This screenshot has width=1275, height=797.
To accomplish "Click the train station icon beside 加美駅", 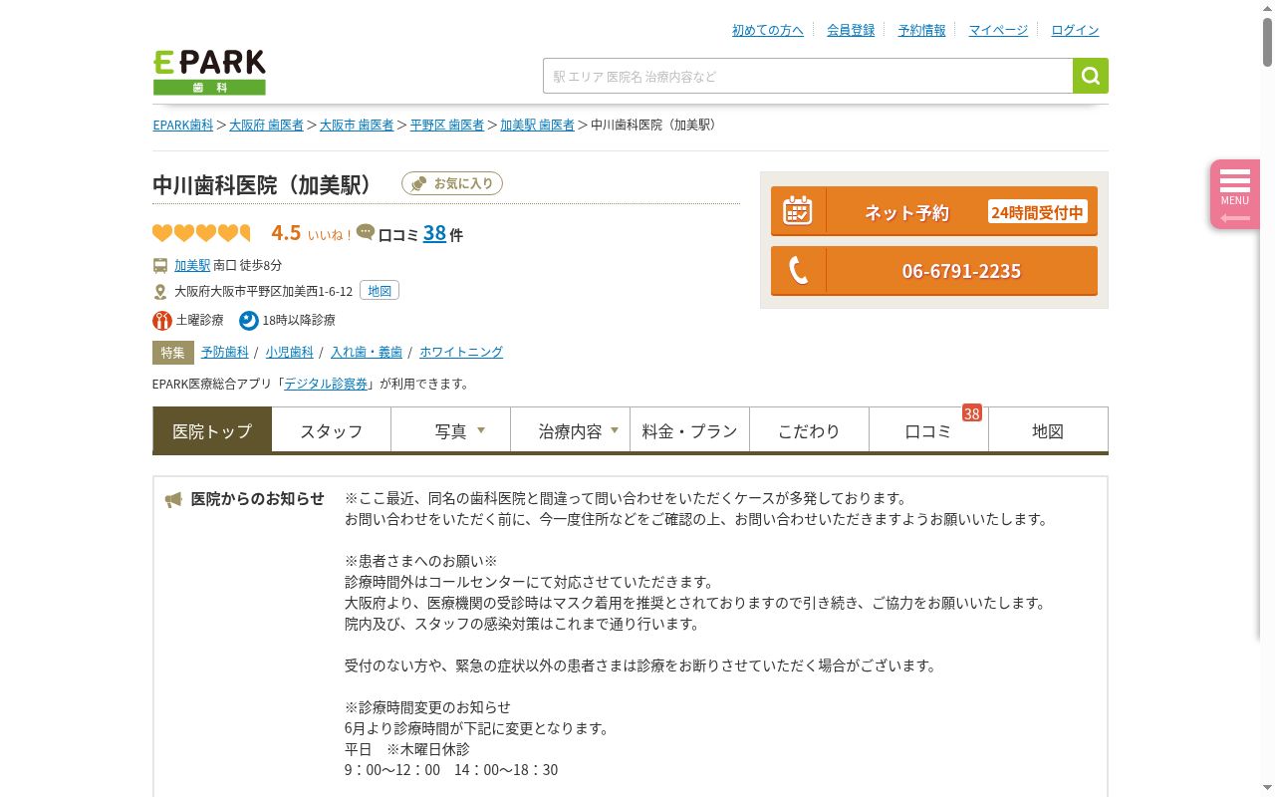I will coord(160,265).
